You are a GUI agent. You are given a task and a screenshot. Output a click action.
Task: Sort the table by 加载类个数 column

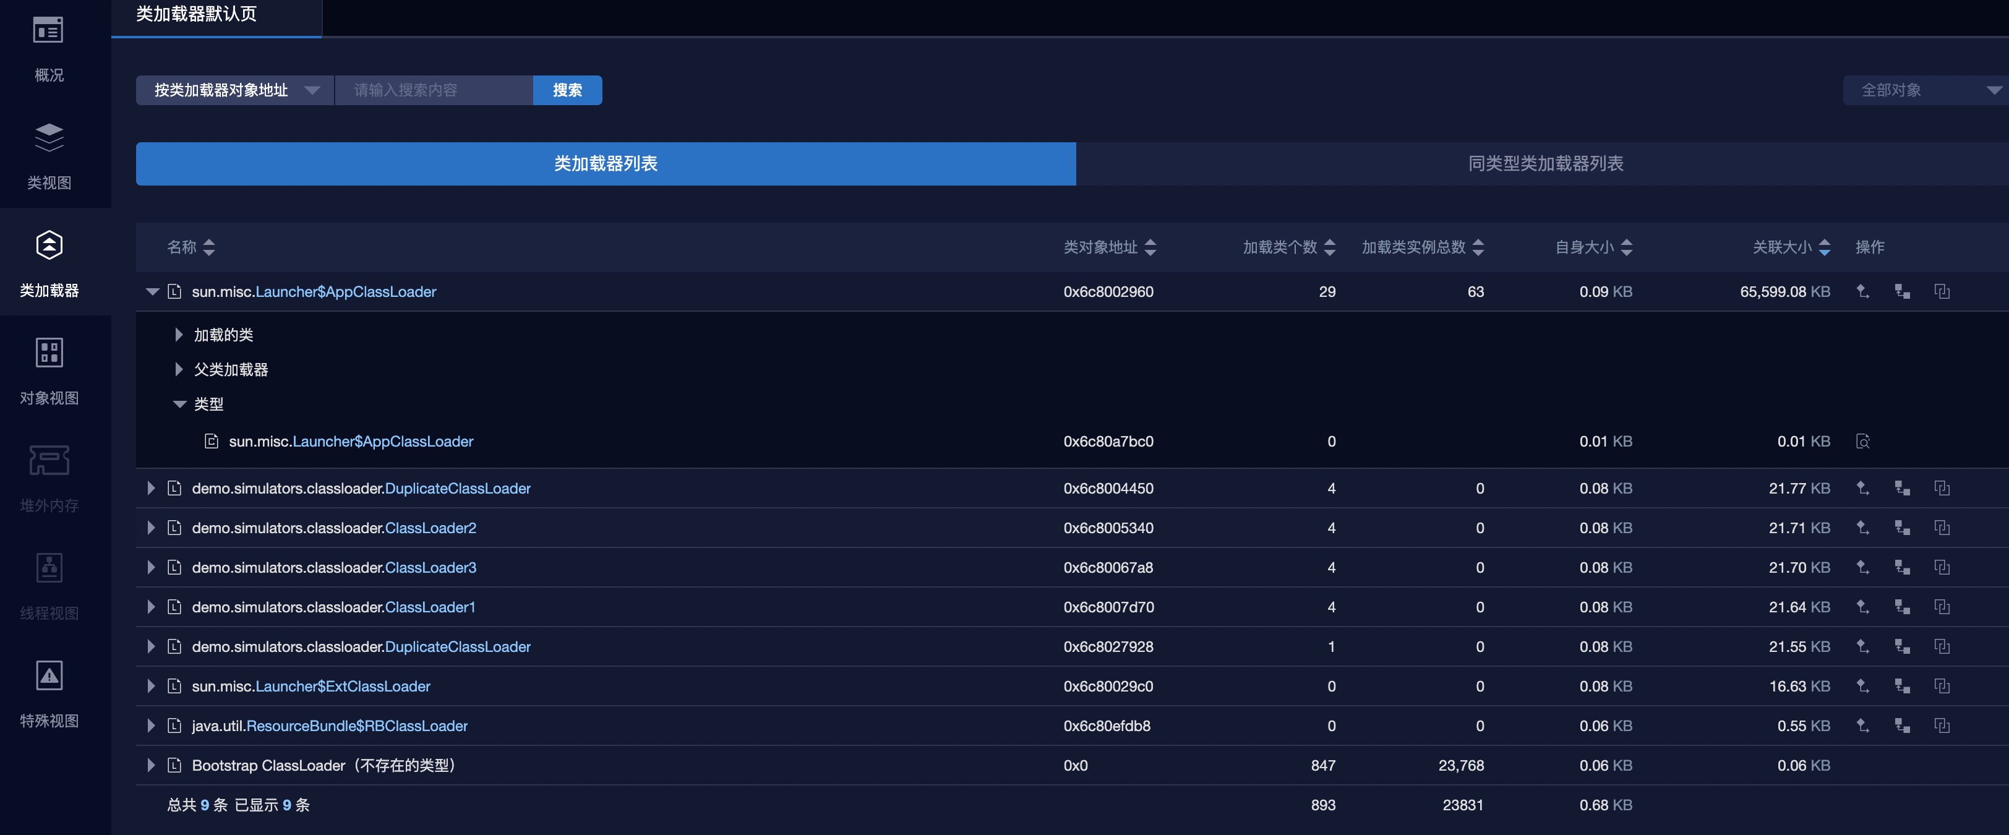[x=1330, y=247]
